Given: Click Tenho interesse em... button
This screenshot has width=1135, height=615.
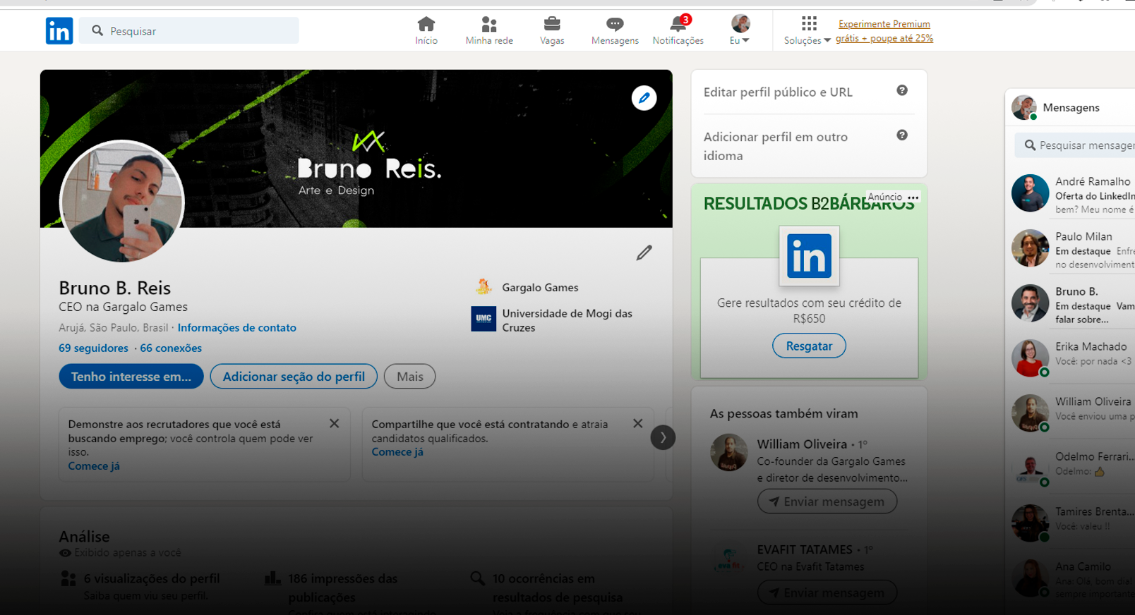Looking at the screenshot, I should click(x=131, y=377).
